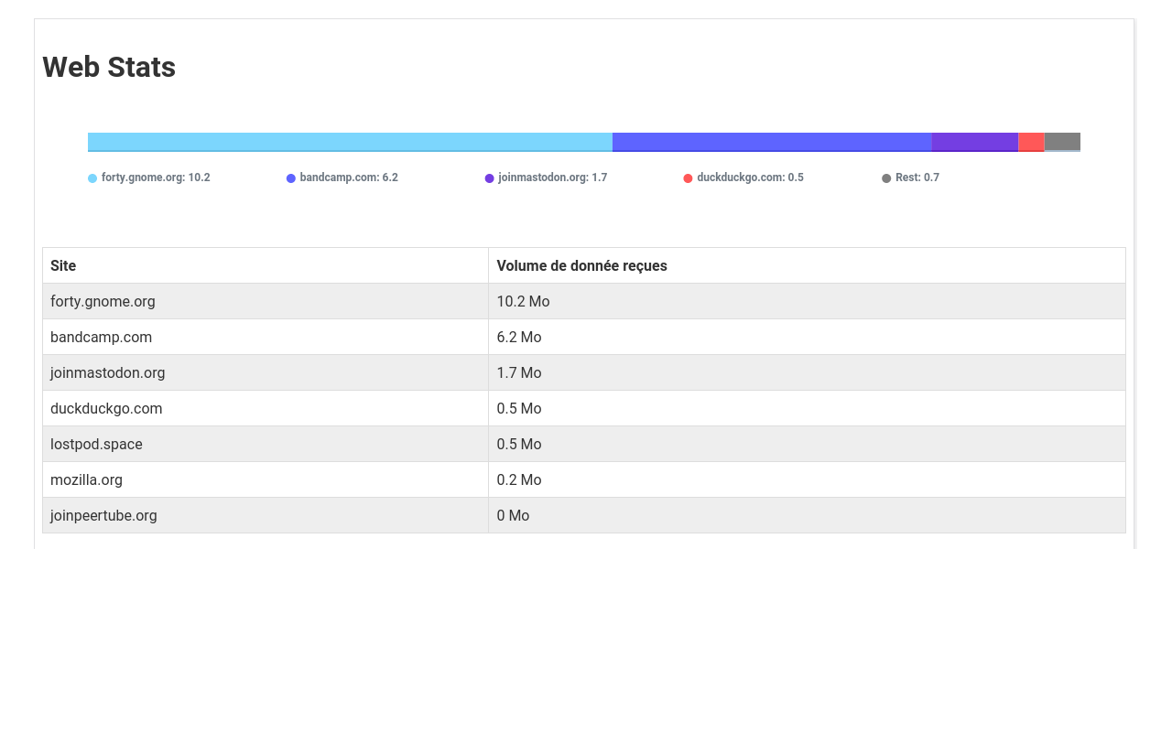Click the cyan legend dot for forty.gnome.org

click(92, 178)
